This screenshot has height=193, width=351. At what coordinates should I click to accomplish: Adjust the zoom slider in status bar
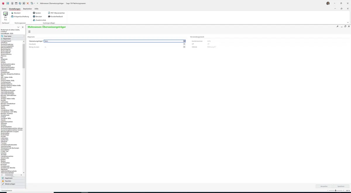tap(335, 191)
